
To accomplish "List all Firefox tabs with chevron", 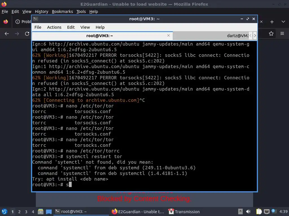I will coord(283,22).
